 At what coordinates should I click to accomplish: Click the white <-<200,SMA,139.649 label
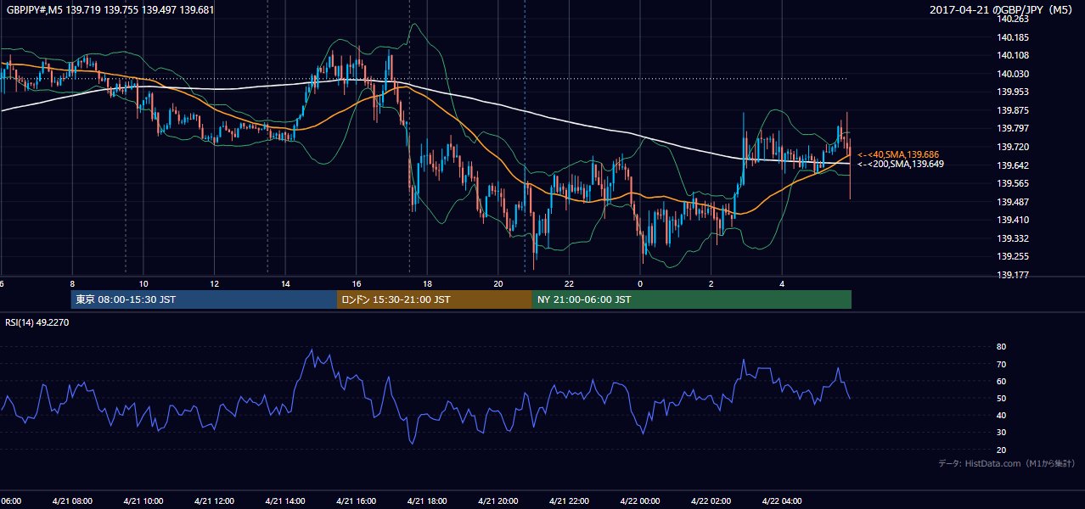pos(900,164)
